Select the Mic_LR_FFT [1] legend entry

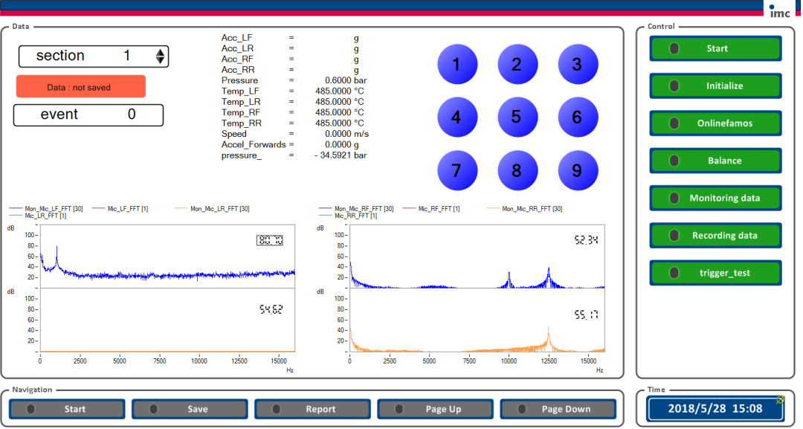pos(38,216)
